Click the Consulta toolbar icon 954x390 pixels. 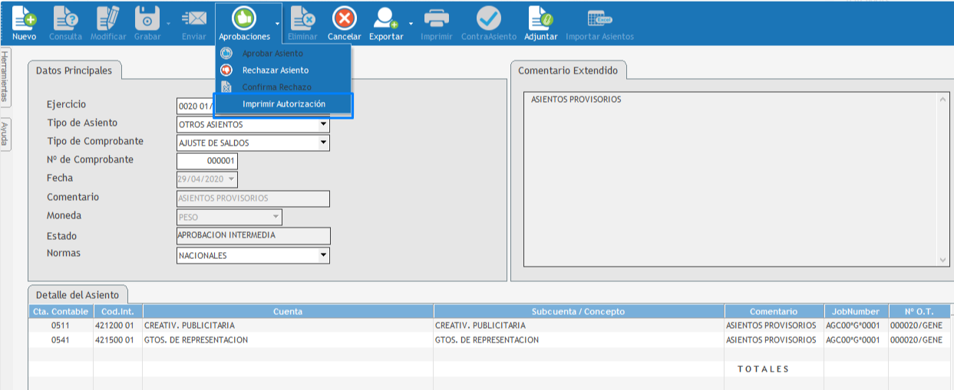pos(65,18)
